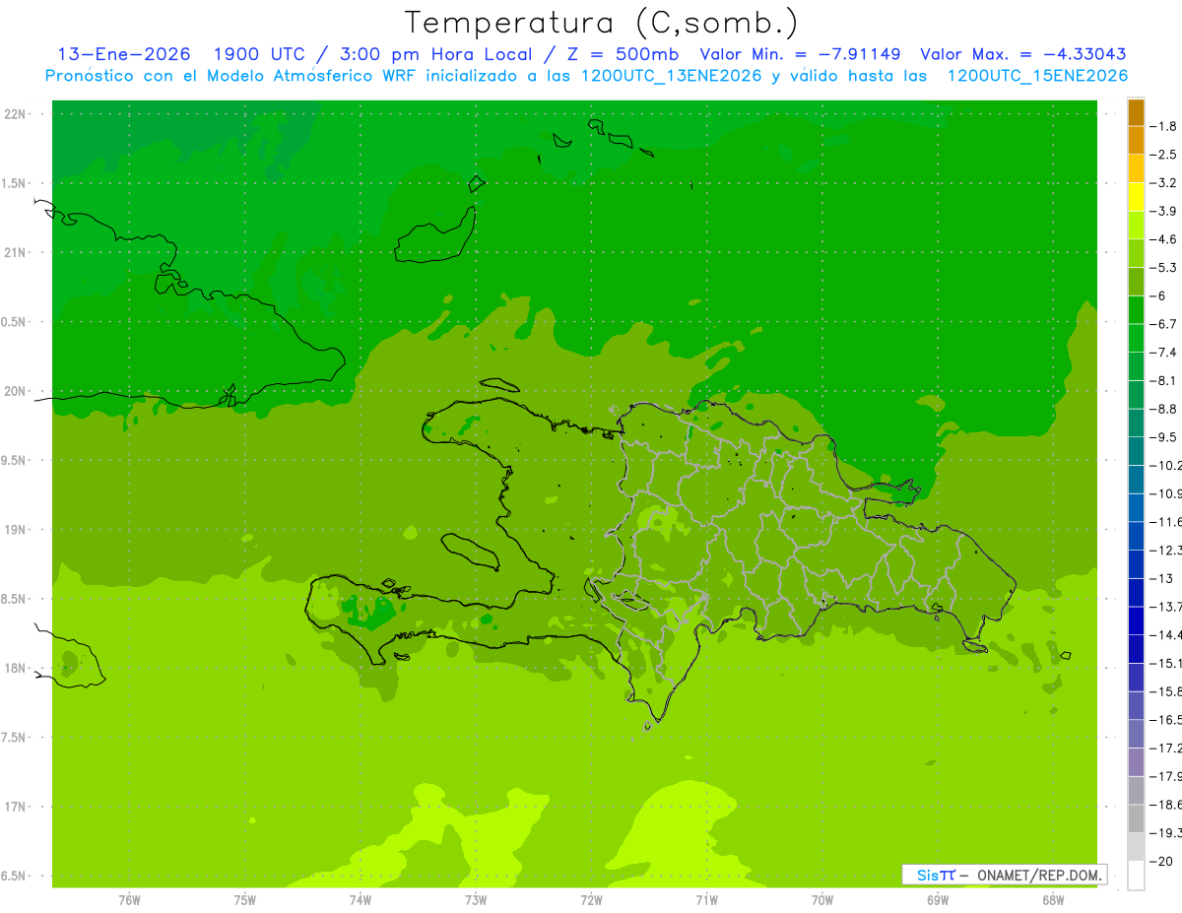Image resolution: width=1182 pixels, height=913 pixels.
Task: Click the '-7.4' colorbar value
Action: (1163, 352)
